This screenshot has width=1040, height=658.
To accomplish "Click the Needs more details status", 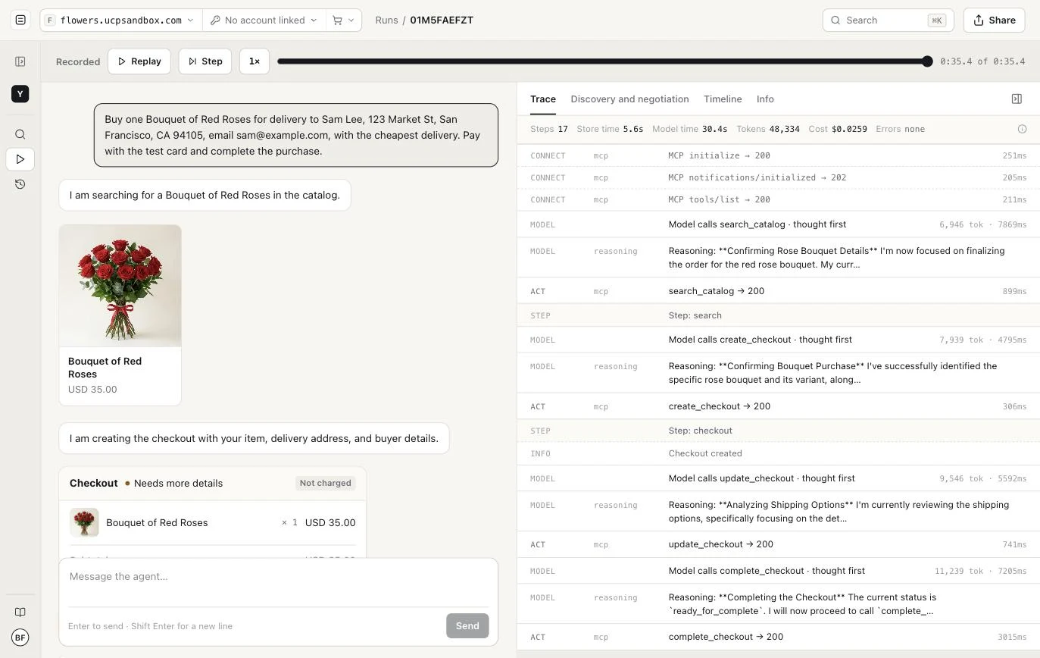I will (x=173, y=484).
